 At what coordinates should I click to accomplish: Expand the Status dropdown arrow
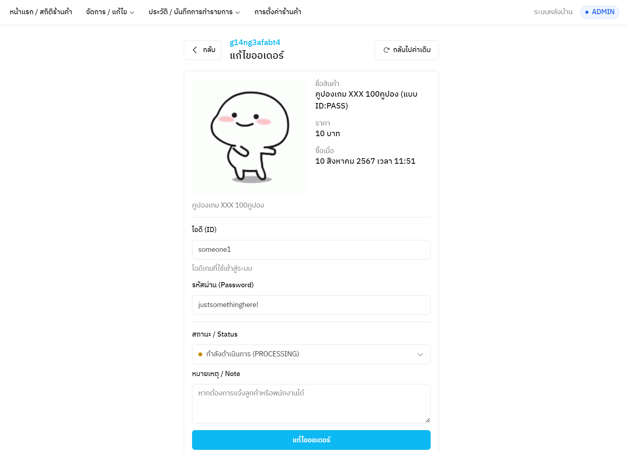420,354
